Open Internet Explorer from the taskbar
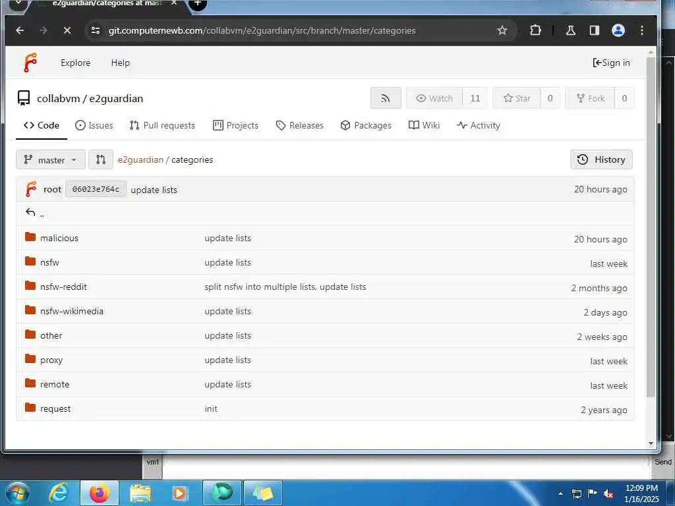The width and height of the screenshot is (675, 506). point(59,493)
